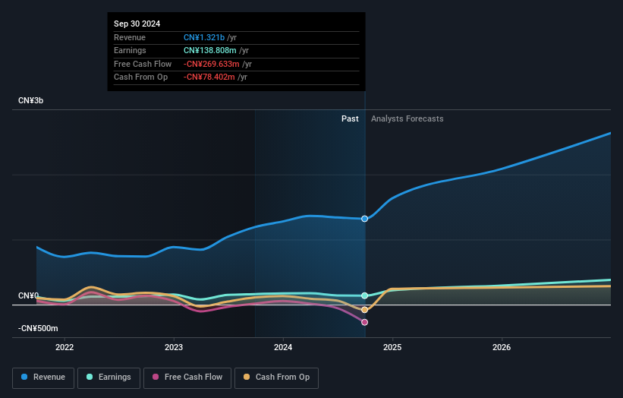Click the 2024 x-axis label

pyautogui.click(x=283, y=347)
